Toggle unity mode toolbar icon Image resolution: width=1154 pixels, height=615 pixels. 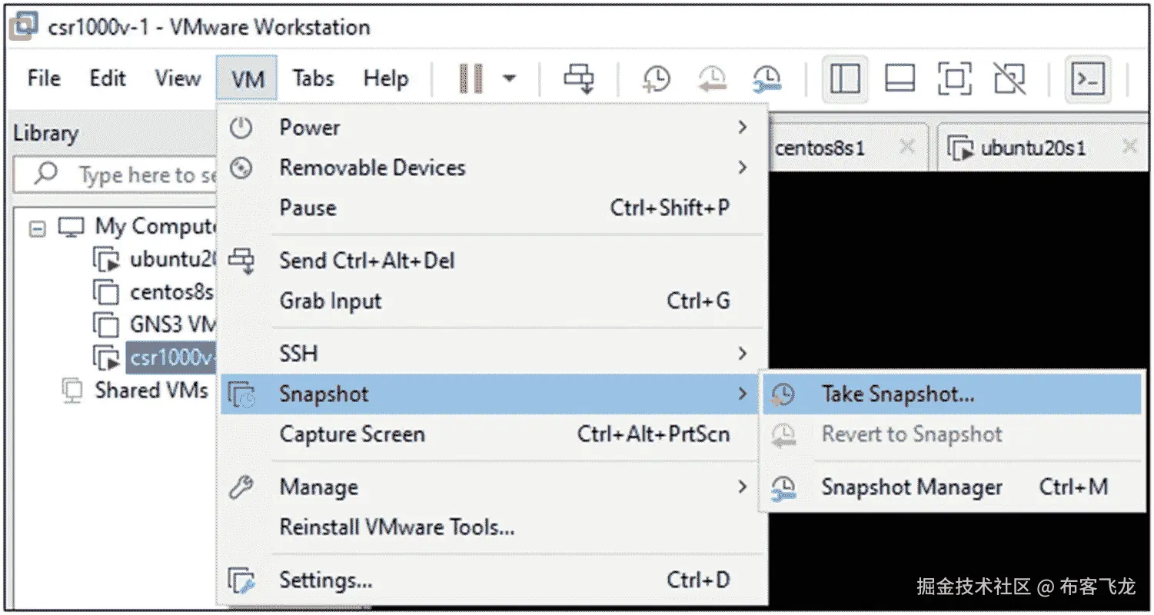coord(1009,78)
